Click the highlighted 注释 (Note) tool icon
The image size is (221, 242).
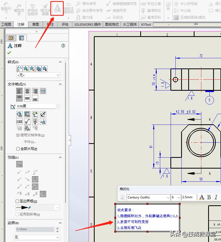pyautogui.click(x=57, y=7)
